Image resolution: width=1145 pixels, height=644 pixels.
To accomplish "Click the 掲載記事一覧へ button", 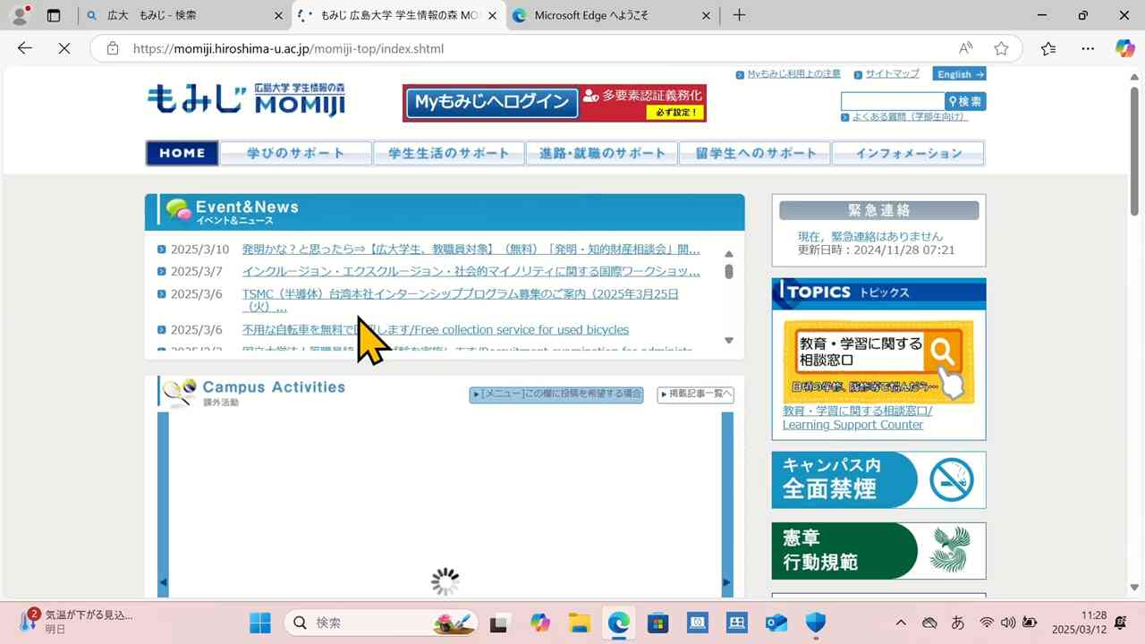I will click(695, 394).
